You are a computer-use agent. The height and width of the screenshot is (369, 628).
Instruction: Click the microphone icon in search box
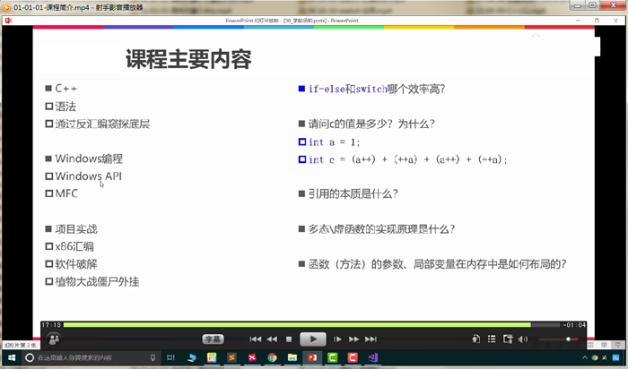coord(153,357)
